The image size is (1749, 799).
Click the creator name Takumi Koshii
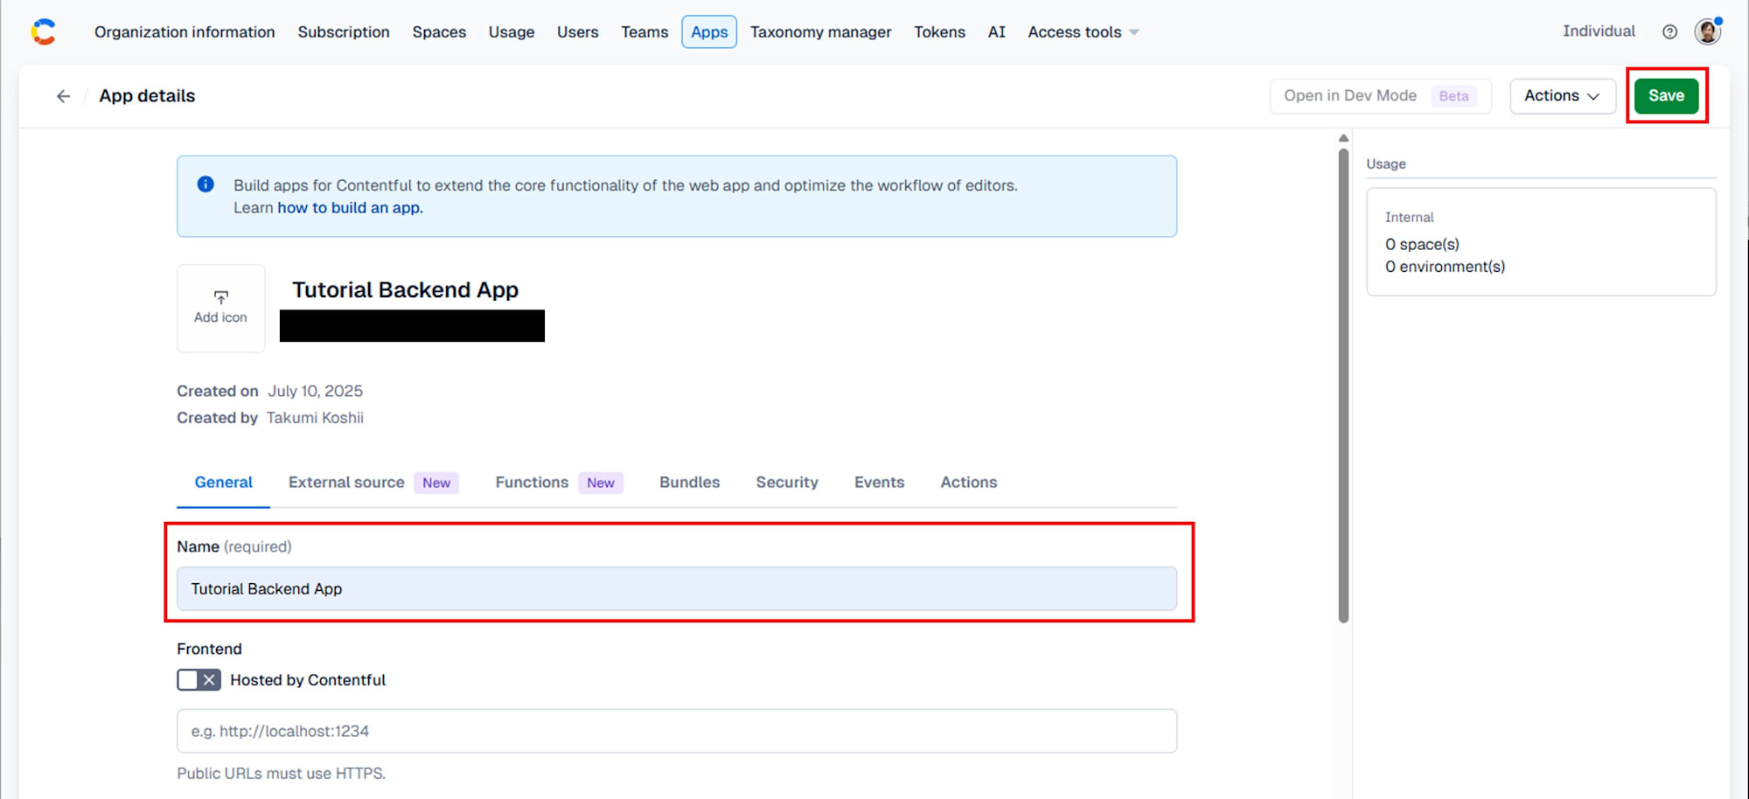pos(315,418)
